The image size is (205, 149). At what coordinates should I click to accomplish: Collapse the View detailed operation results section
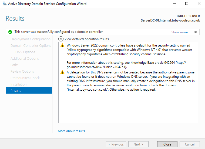(61, 39)
